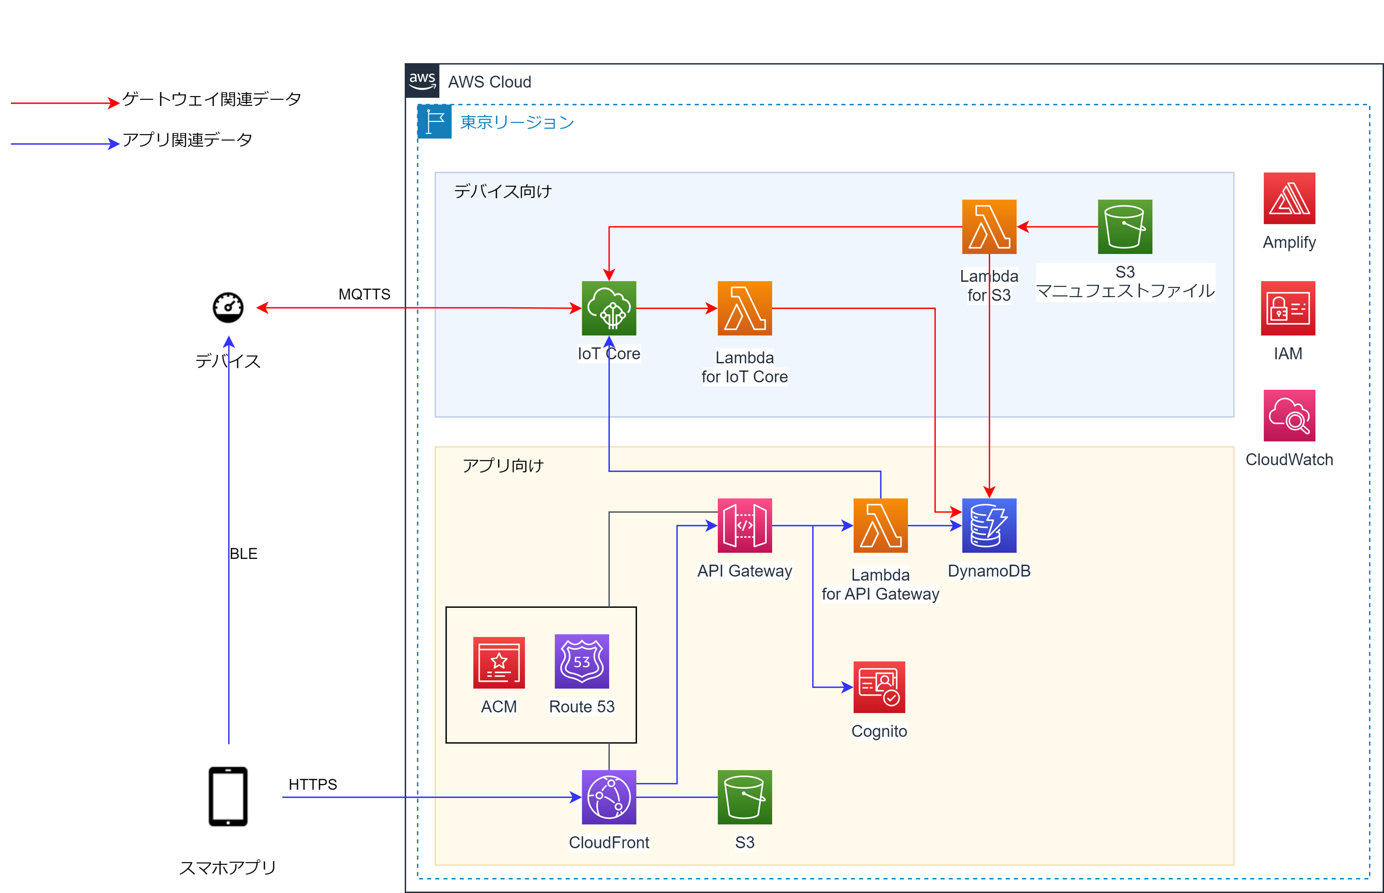Select the S3 manifest file bucket icon
The image size is (1384, 893).
coord(1125,227)
